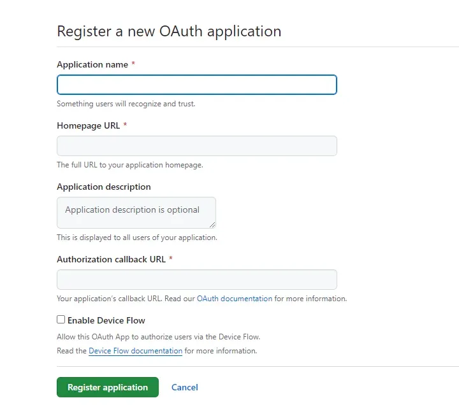Screen dimensions: 459x412
Task: Enable the Device Flow checkbox
Action: click(61, 320)
